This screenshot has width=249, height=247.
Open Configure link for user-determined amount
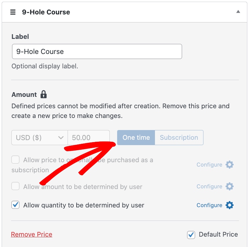click(x=209, y=186)
